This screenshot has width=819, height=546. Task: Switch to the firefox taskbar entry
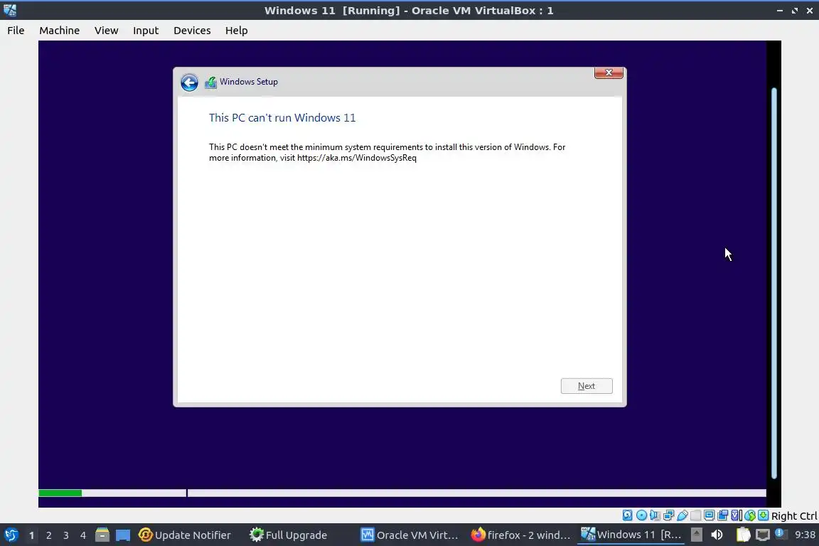(x=520, y=535)
